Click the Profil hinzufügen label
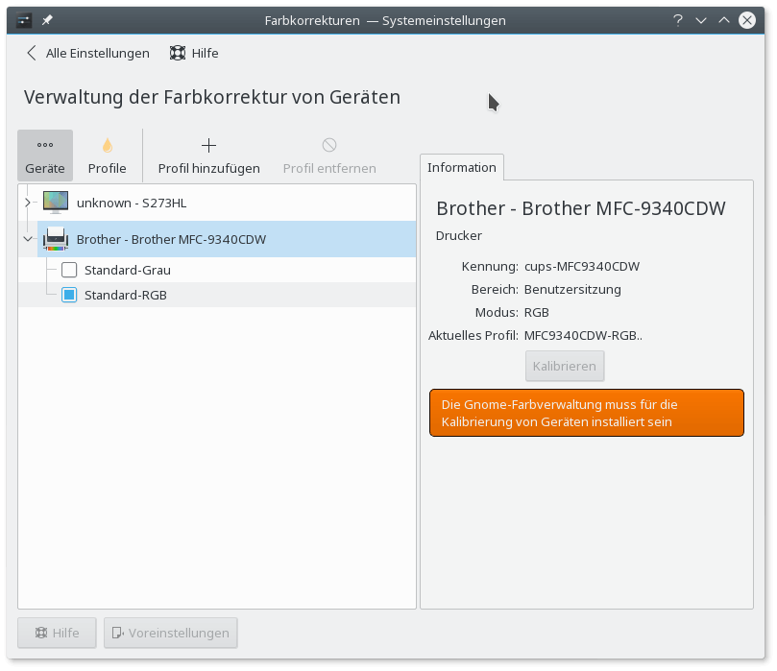The width and height of the screenshot is (777, 671). tap(208, 168)
